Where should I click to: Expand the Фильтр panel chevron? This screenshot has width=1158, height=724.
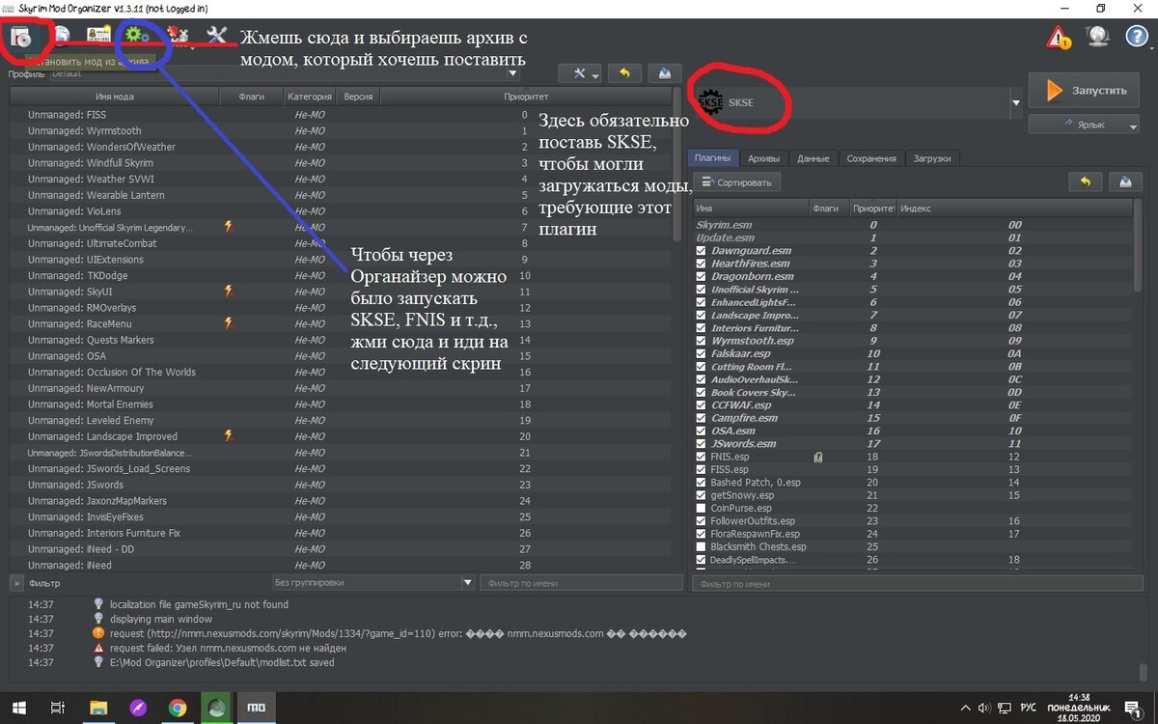16,583
